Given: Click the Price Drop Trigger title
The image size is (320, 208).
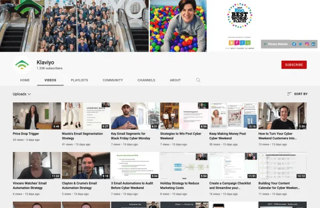Looking at the screenshot, I should point(26,134).
